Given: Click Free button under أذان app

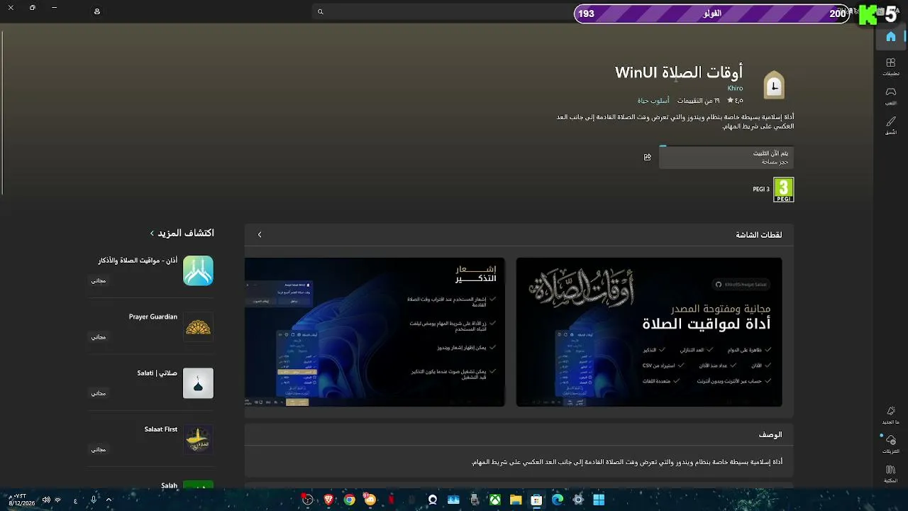Looking at the screenshot, I should (x=99, y=280).
